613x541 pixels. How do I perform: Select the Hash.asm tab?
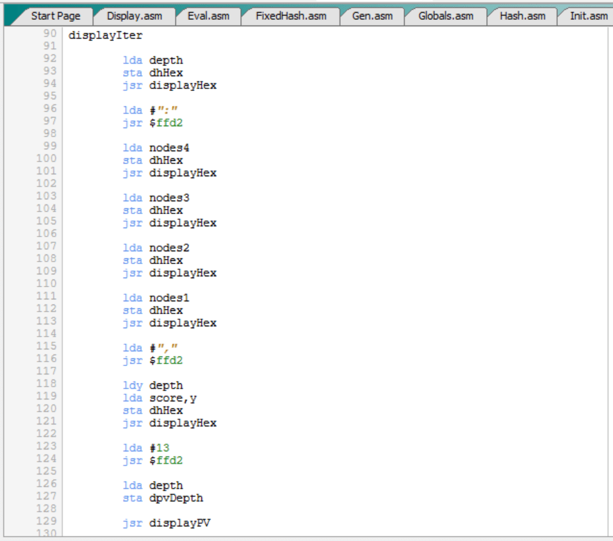tap(521, 15)
